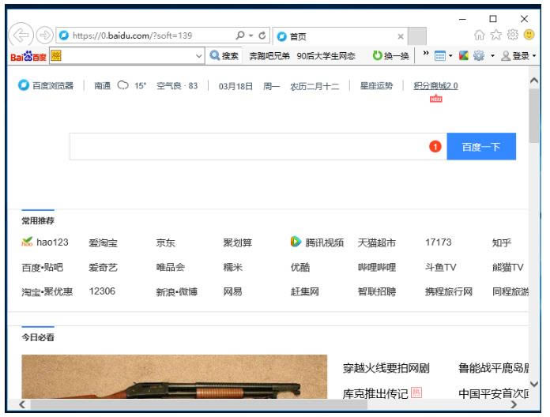This screenshot has height=417, width=550.
Task: Click the 换一换 refresh button
Action: pos(391,56)
